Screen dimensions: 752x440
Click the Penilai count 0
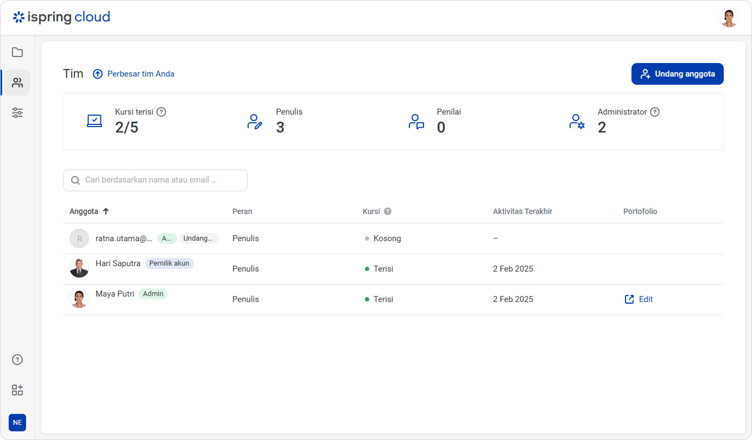tap(441, 127)
